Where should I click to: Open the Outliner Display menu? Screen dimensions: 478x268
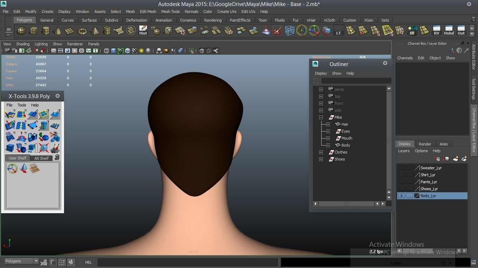[x=321, y=73]
